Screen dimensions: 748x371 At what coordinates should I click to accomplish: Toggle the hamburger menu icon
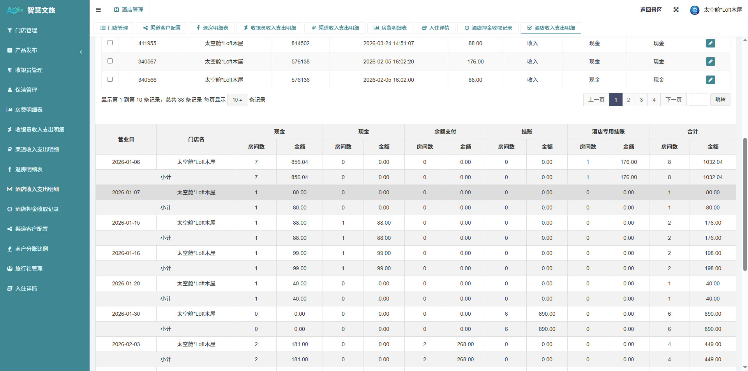(98, 10)
